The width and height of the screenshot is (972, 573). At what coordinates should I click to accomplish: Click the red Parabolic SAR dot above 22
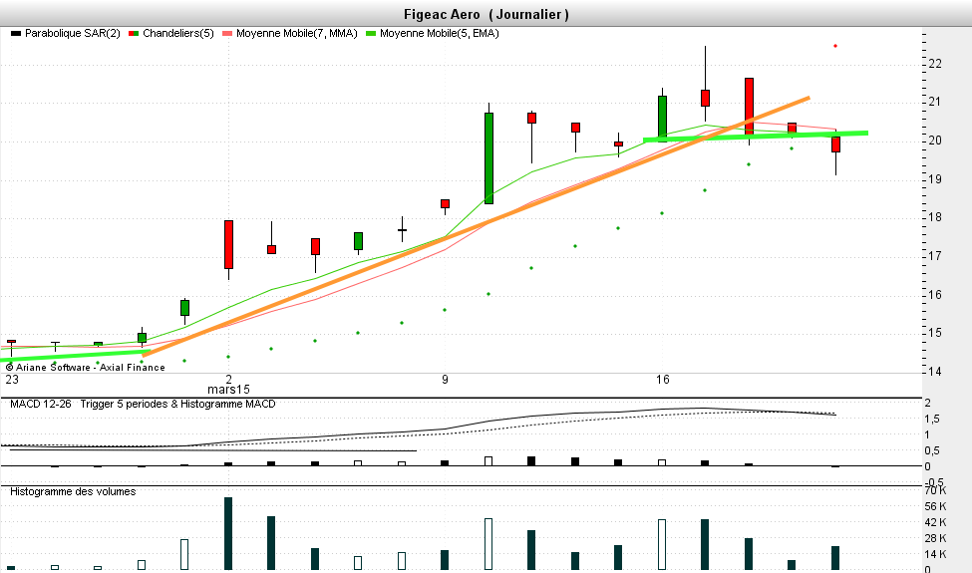(x=835, y=46)
